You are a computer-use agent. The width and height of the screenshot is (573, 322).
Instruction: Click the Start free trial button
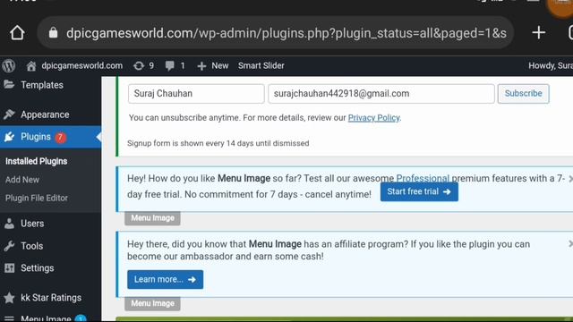click(x=419, y=191)
